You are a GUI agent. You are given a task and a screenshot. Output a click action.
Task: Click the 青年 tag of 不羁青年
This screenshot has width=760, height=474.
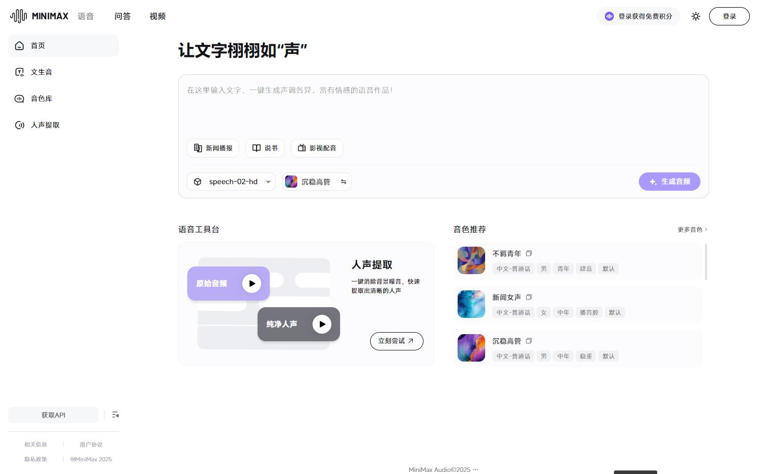(563, 269)
